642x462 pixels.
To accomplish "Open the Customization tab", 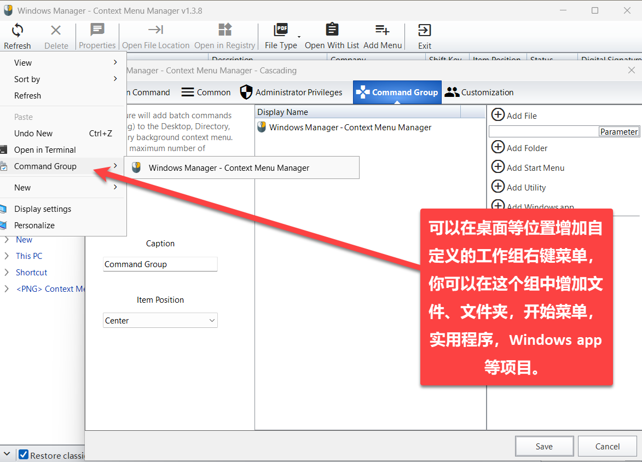I will (x=479, y=92).
